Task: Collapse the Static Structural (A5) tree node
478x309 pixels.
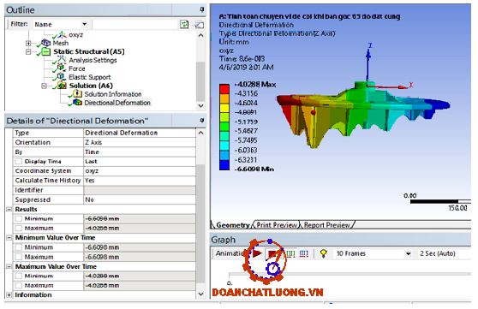Action: [28, 51]
